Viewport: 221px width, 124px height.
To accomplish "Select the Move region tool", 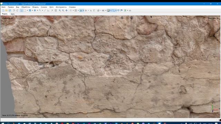I will (30, 10).
